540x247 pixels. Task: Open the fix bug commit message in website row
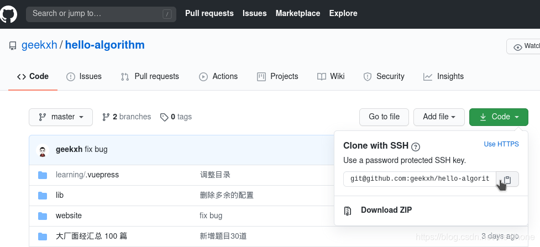(x=211, y=216)
